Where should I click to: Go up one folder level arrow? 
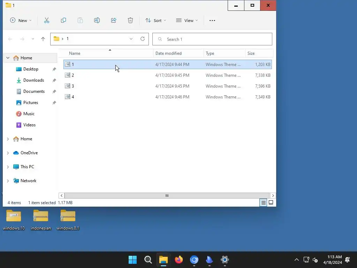coord(43,39)
